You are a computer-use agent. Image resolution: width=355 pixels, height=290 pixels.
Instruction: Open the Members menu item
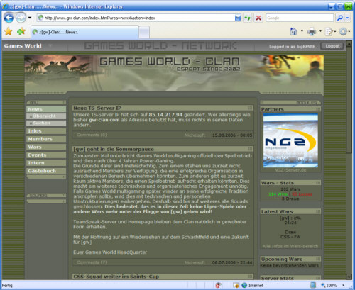pyautogui.click(x=46, y=139)
